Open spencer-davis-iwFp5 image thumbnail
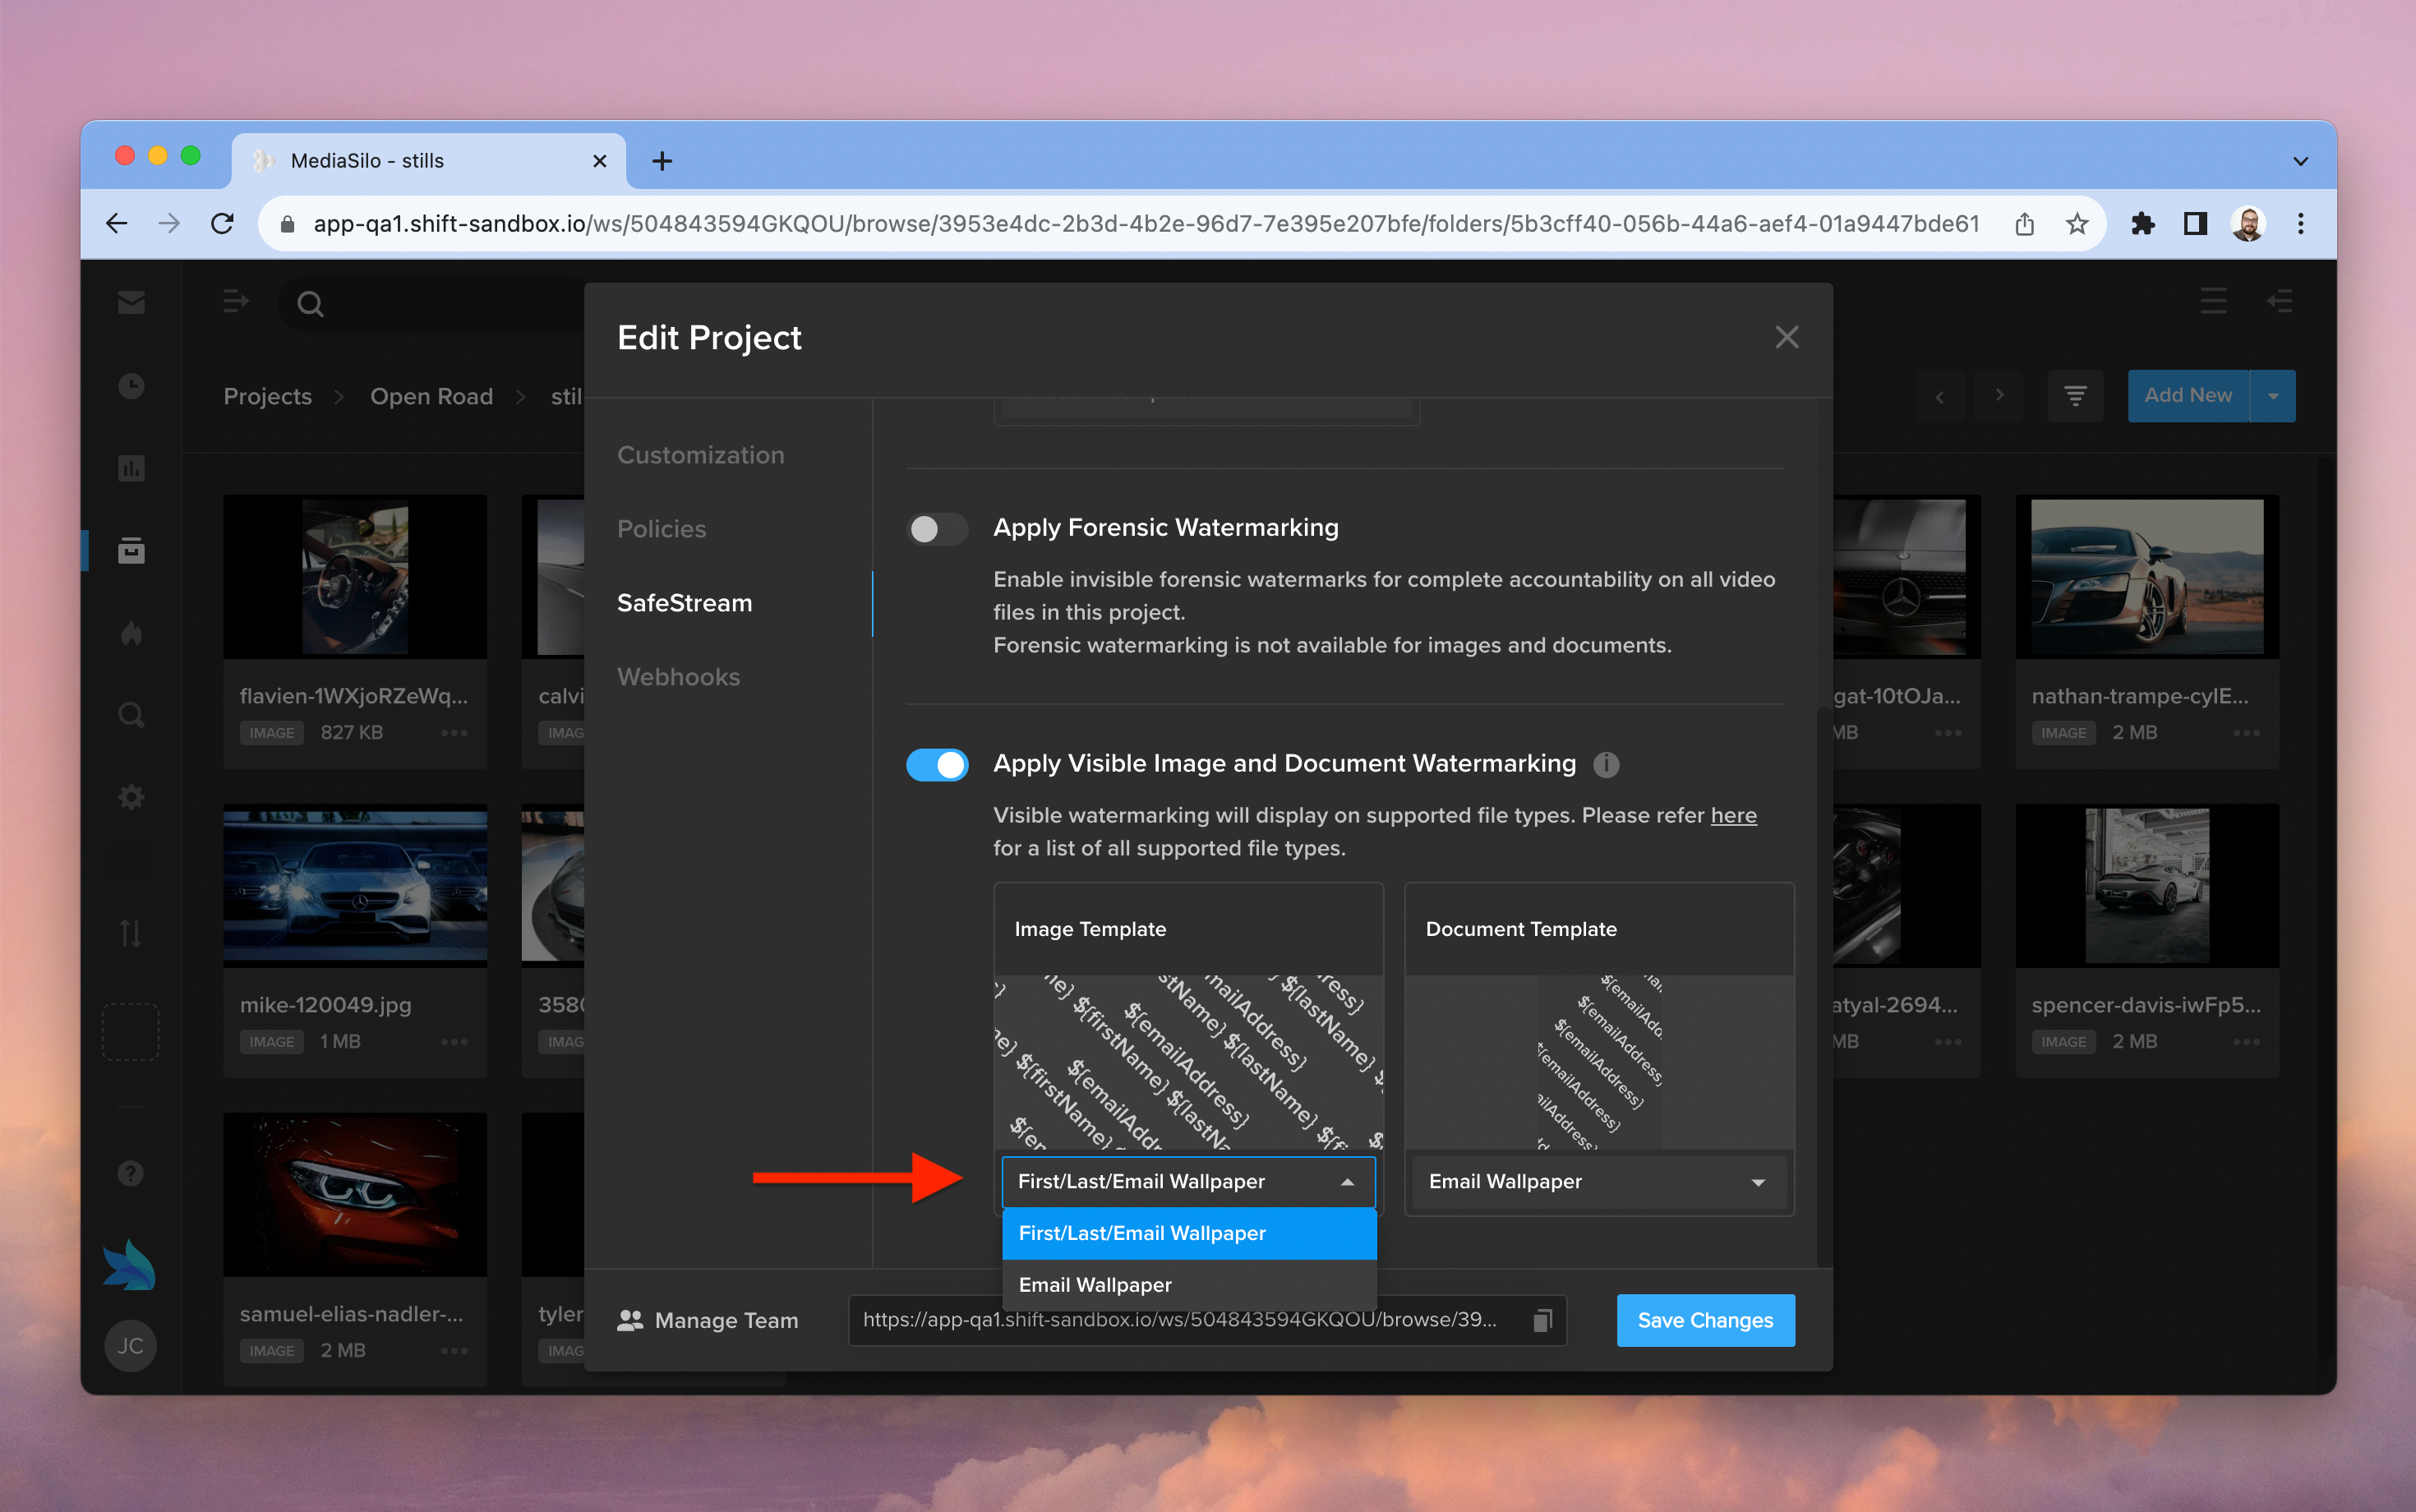Image resolution: width=2416 pixels, height=1512 pixels. (2147, 886)
